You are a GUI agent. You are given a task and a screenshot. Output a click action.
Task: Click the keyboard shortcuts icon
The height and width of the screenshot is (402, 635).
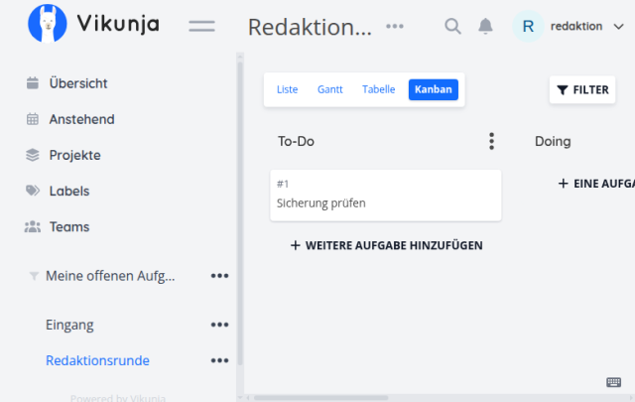(x=613, y=382)
